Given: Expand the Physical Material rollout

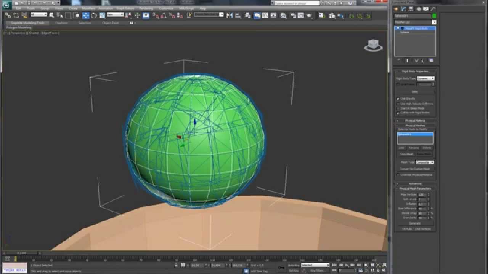Looking at the screenshot, I should (415, 121).
